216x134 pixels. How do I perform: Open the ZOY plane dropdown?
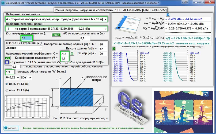26,78
